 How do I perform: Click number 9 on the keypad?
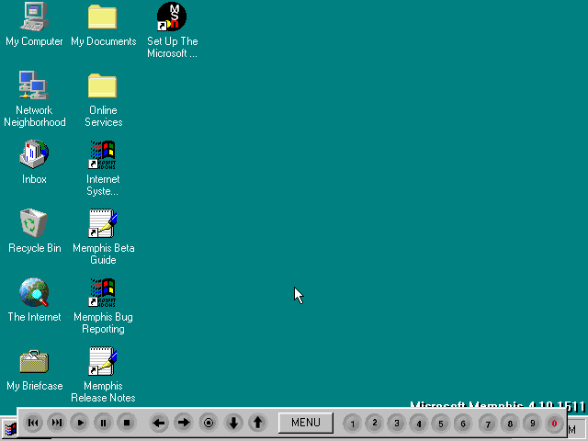532,424
